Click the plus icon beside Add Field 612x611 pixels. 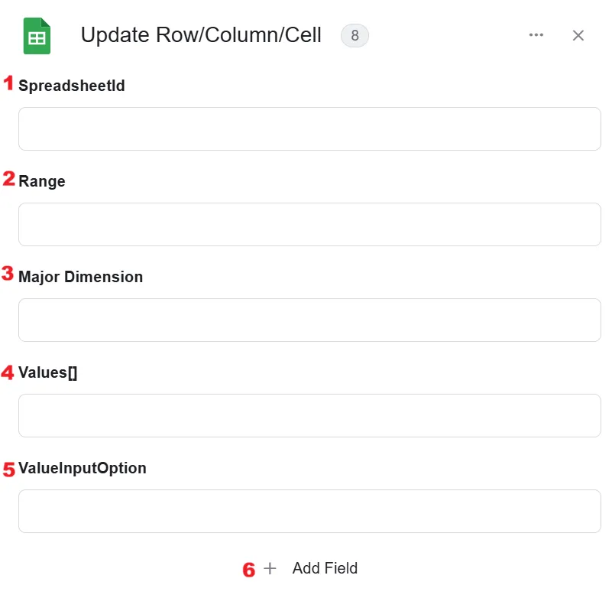pos(270,568)
